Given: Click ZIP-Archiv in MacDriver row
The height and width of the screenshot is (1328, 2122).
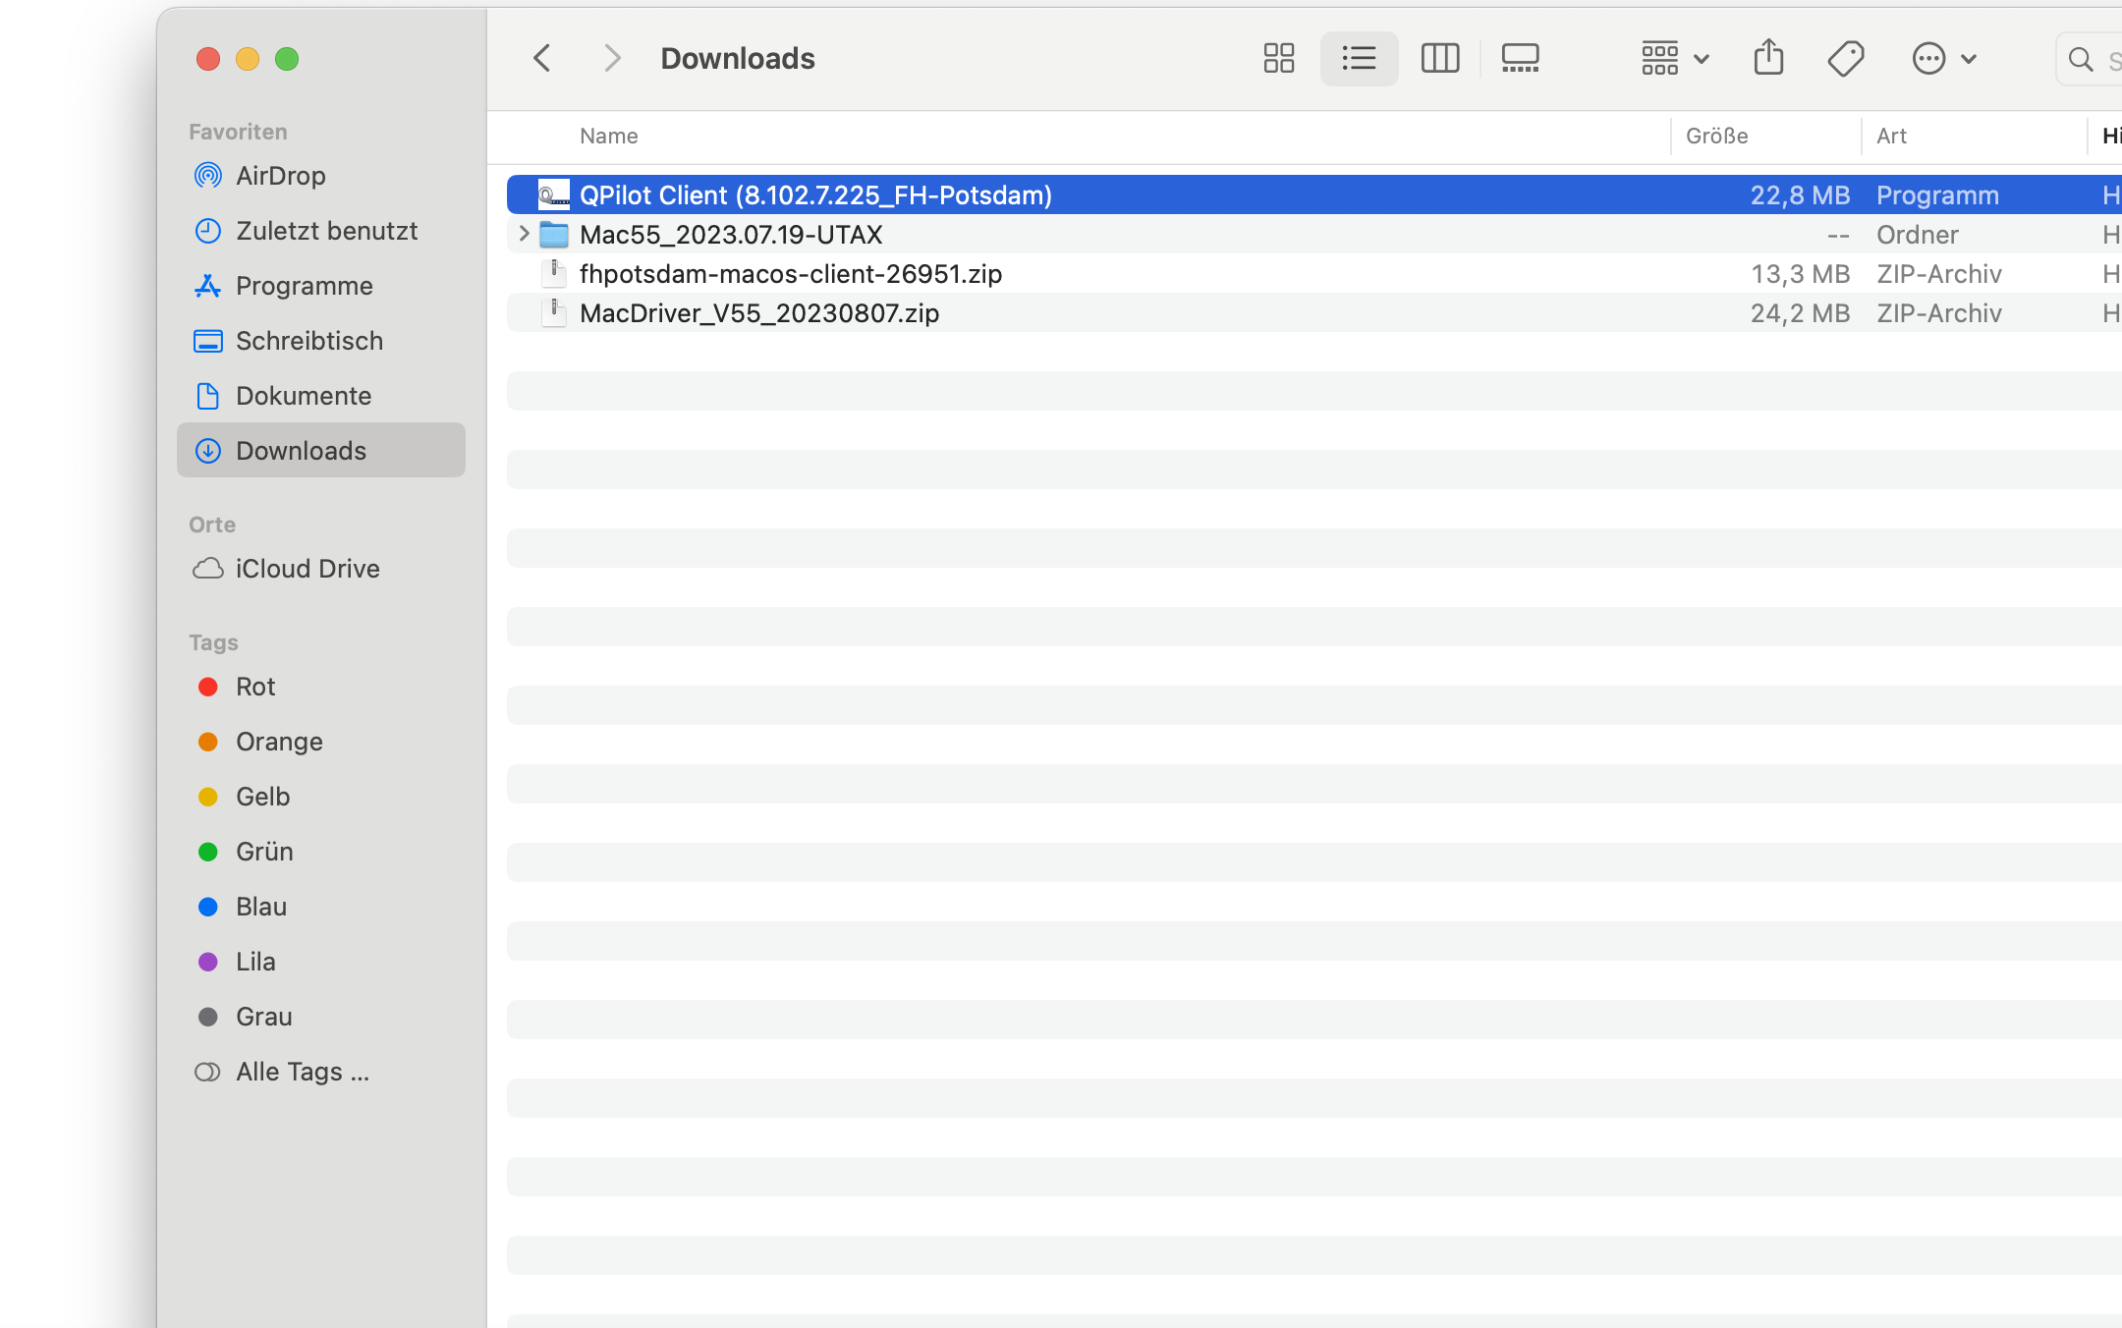Looking at the screenshot, I should click(1938, 312).
